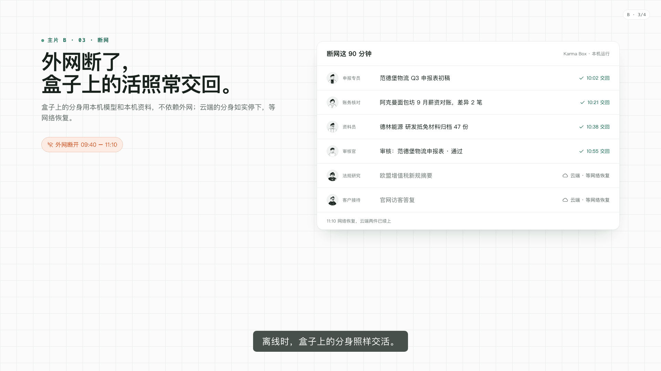Click the 审核官 avatar icon
The image size is (661, 371).
point(332,151)
